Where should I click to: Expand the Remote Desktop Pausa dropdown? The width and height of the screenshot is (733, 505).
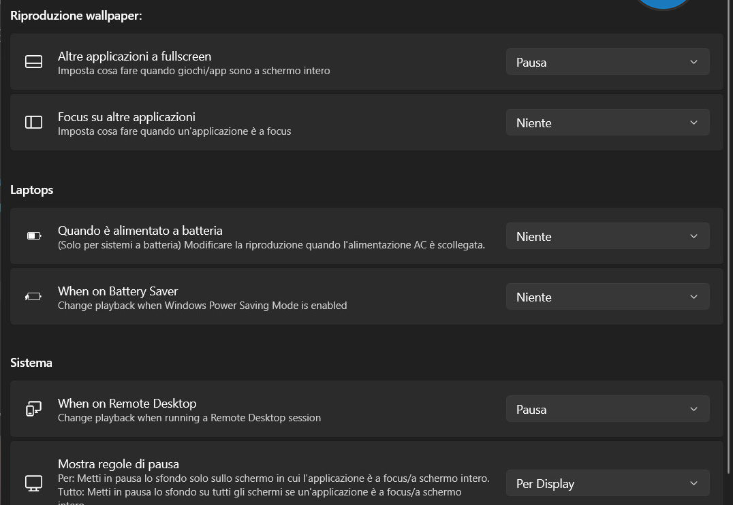(607, 409)
